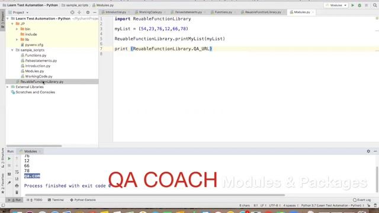Viewport: 379px width, 213px height.
Task: Clear console with trash icon
Action: pyautogui.click(x=17, y=192)
